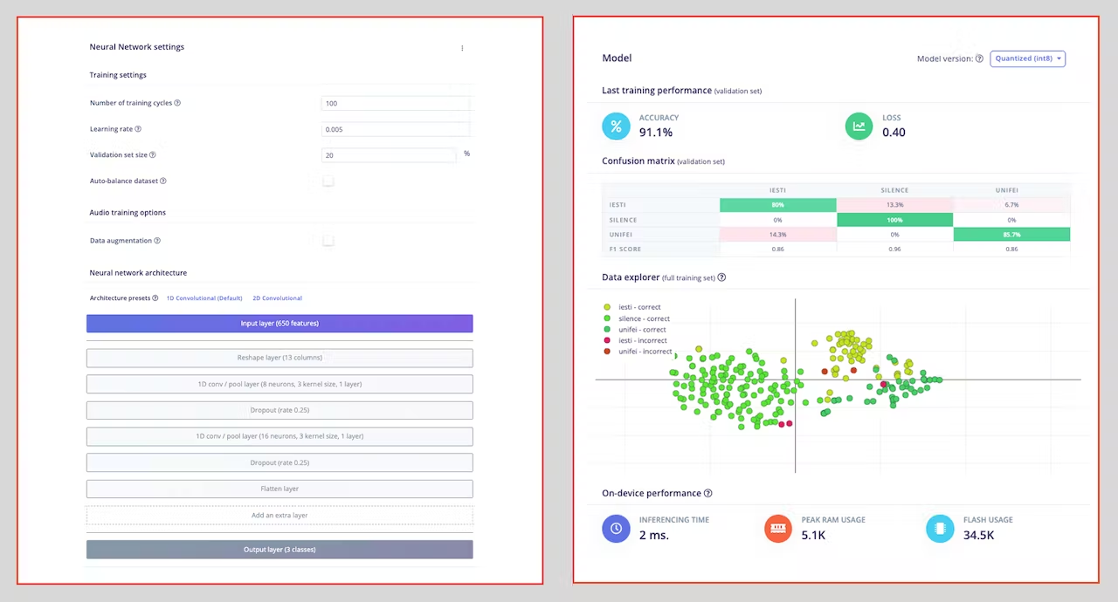The image size is (1118, 602).
Task: Click the SILENCE 100% confusion matrix cell
Action: coord(894,220)
